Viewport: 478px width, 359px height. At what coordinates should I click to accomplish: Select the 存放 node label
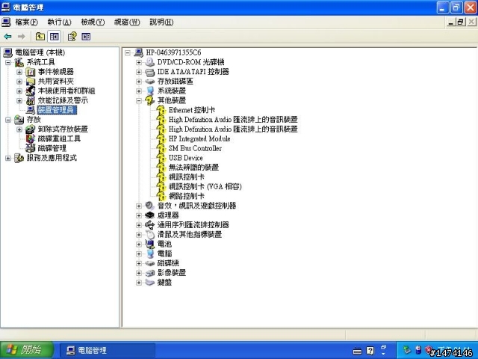[x=34, y=120]
